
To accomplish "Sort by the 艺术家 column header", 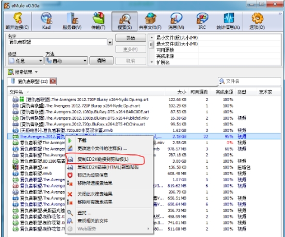I will (269, 92).
